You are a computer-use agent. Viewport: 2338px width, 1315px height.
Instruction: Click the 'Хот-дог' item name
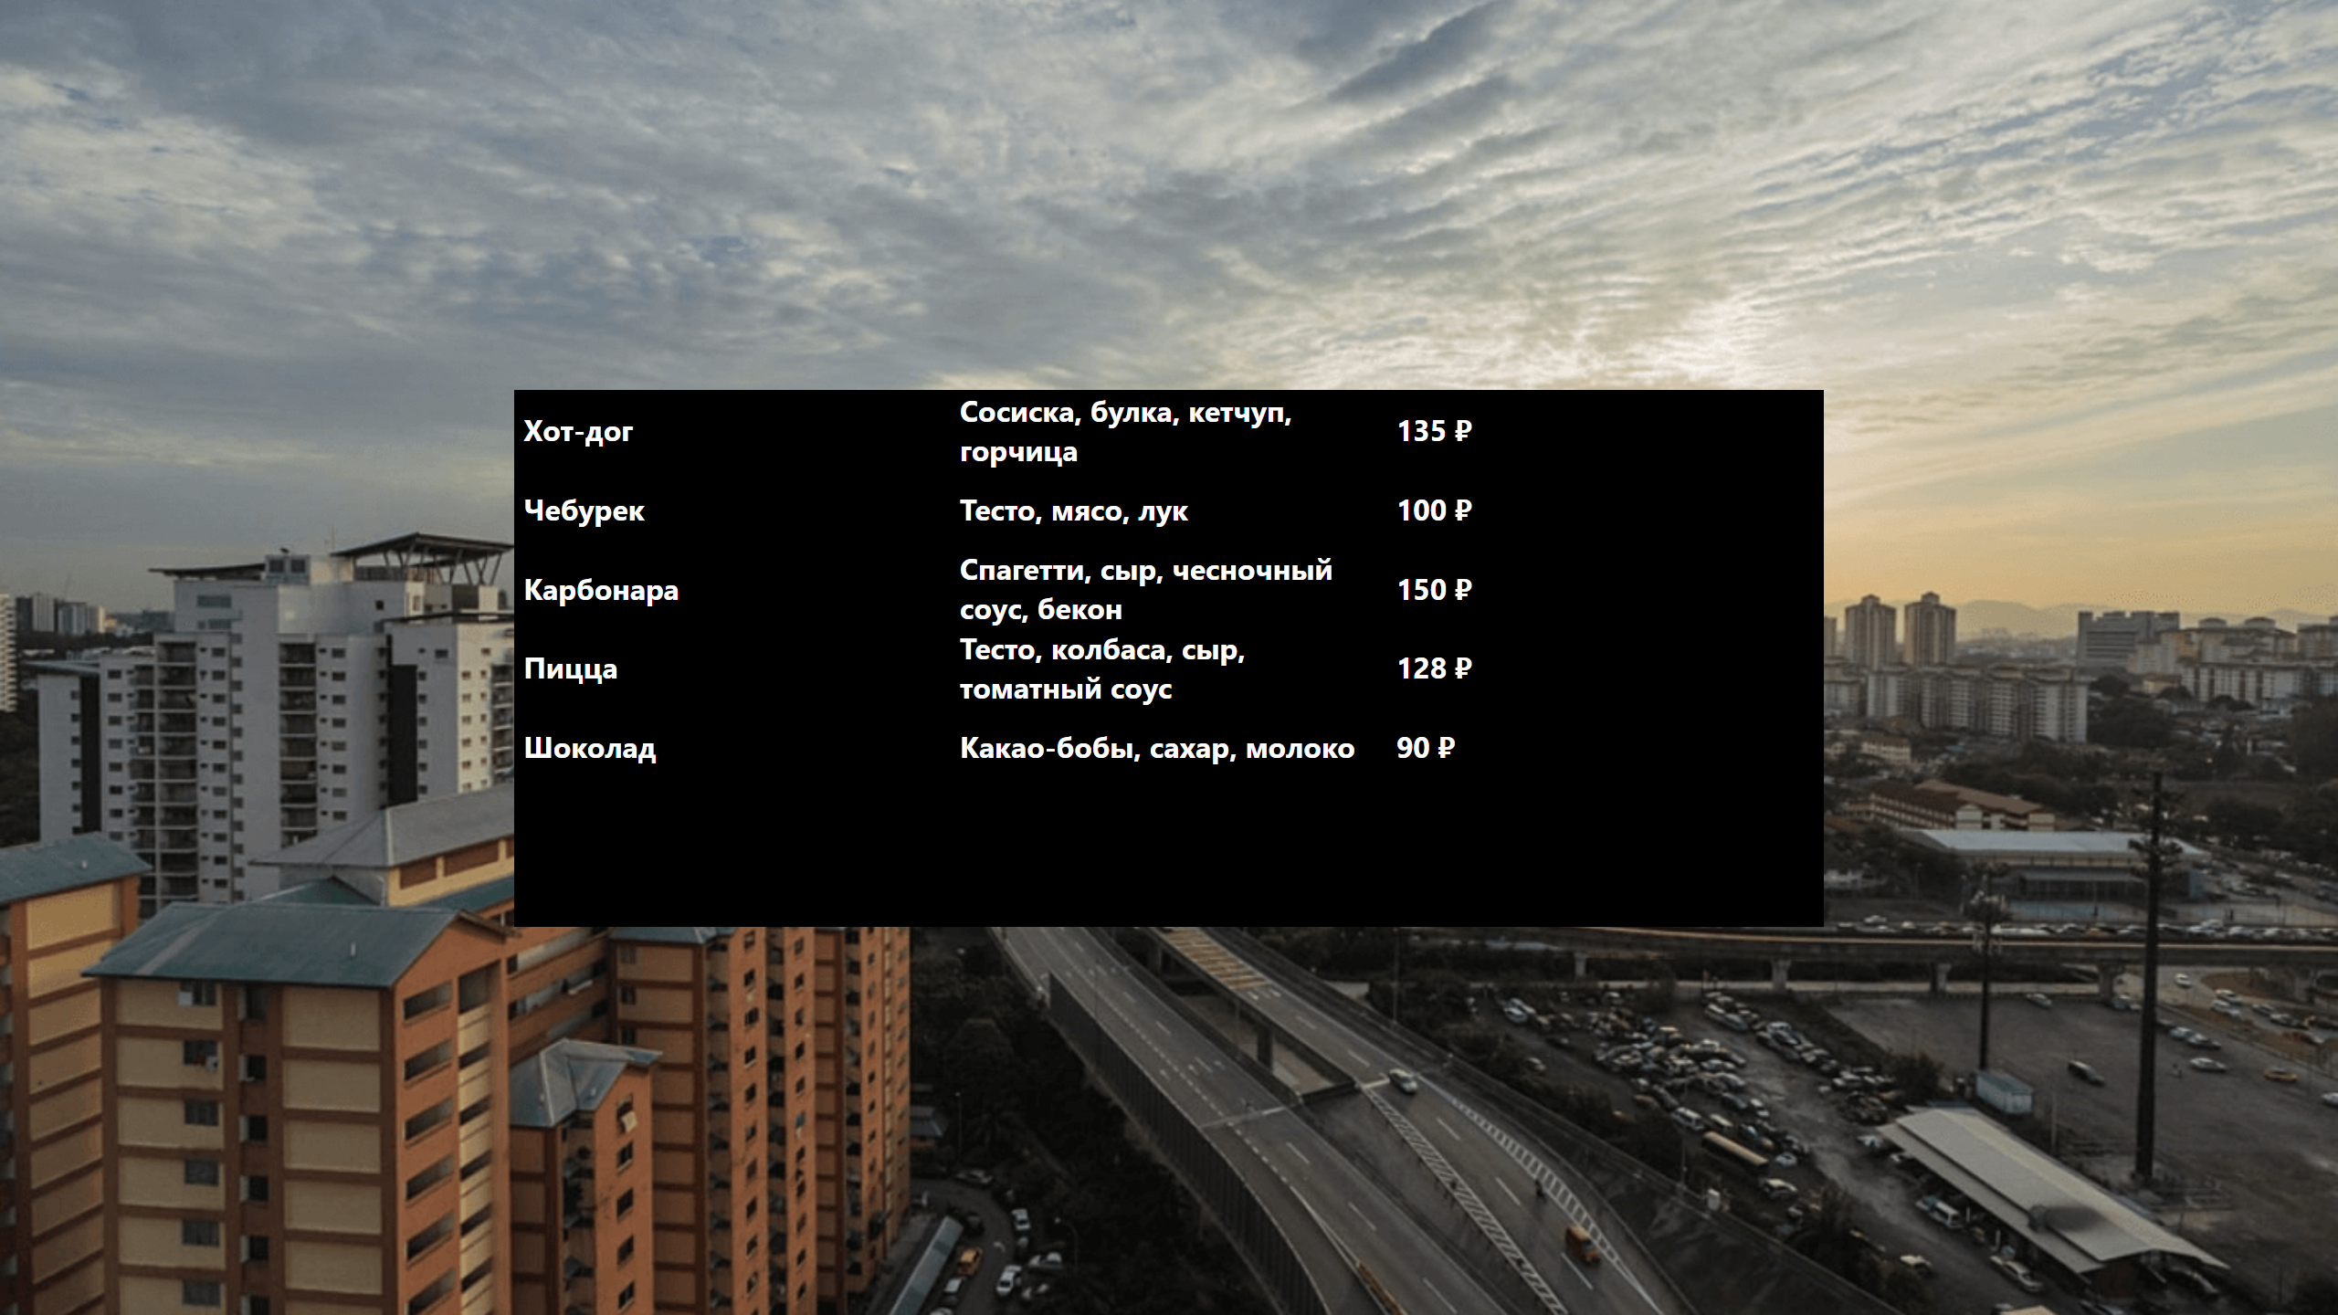(x=578, y=432)
